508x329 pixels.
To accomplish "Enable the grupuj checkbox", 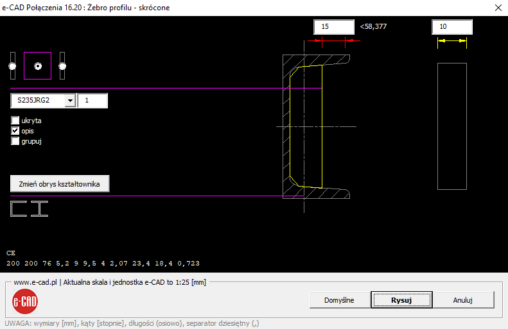I will coord(15,141).
